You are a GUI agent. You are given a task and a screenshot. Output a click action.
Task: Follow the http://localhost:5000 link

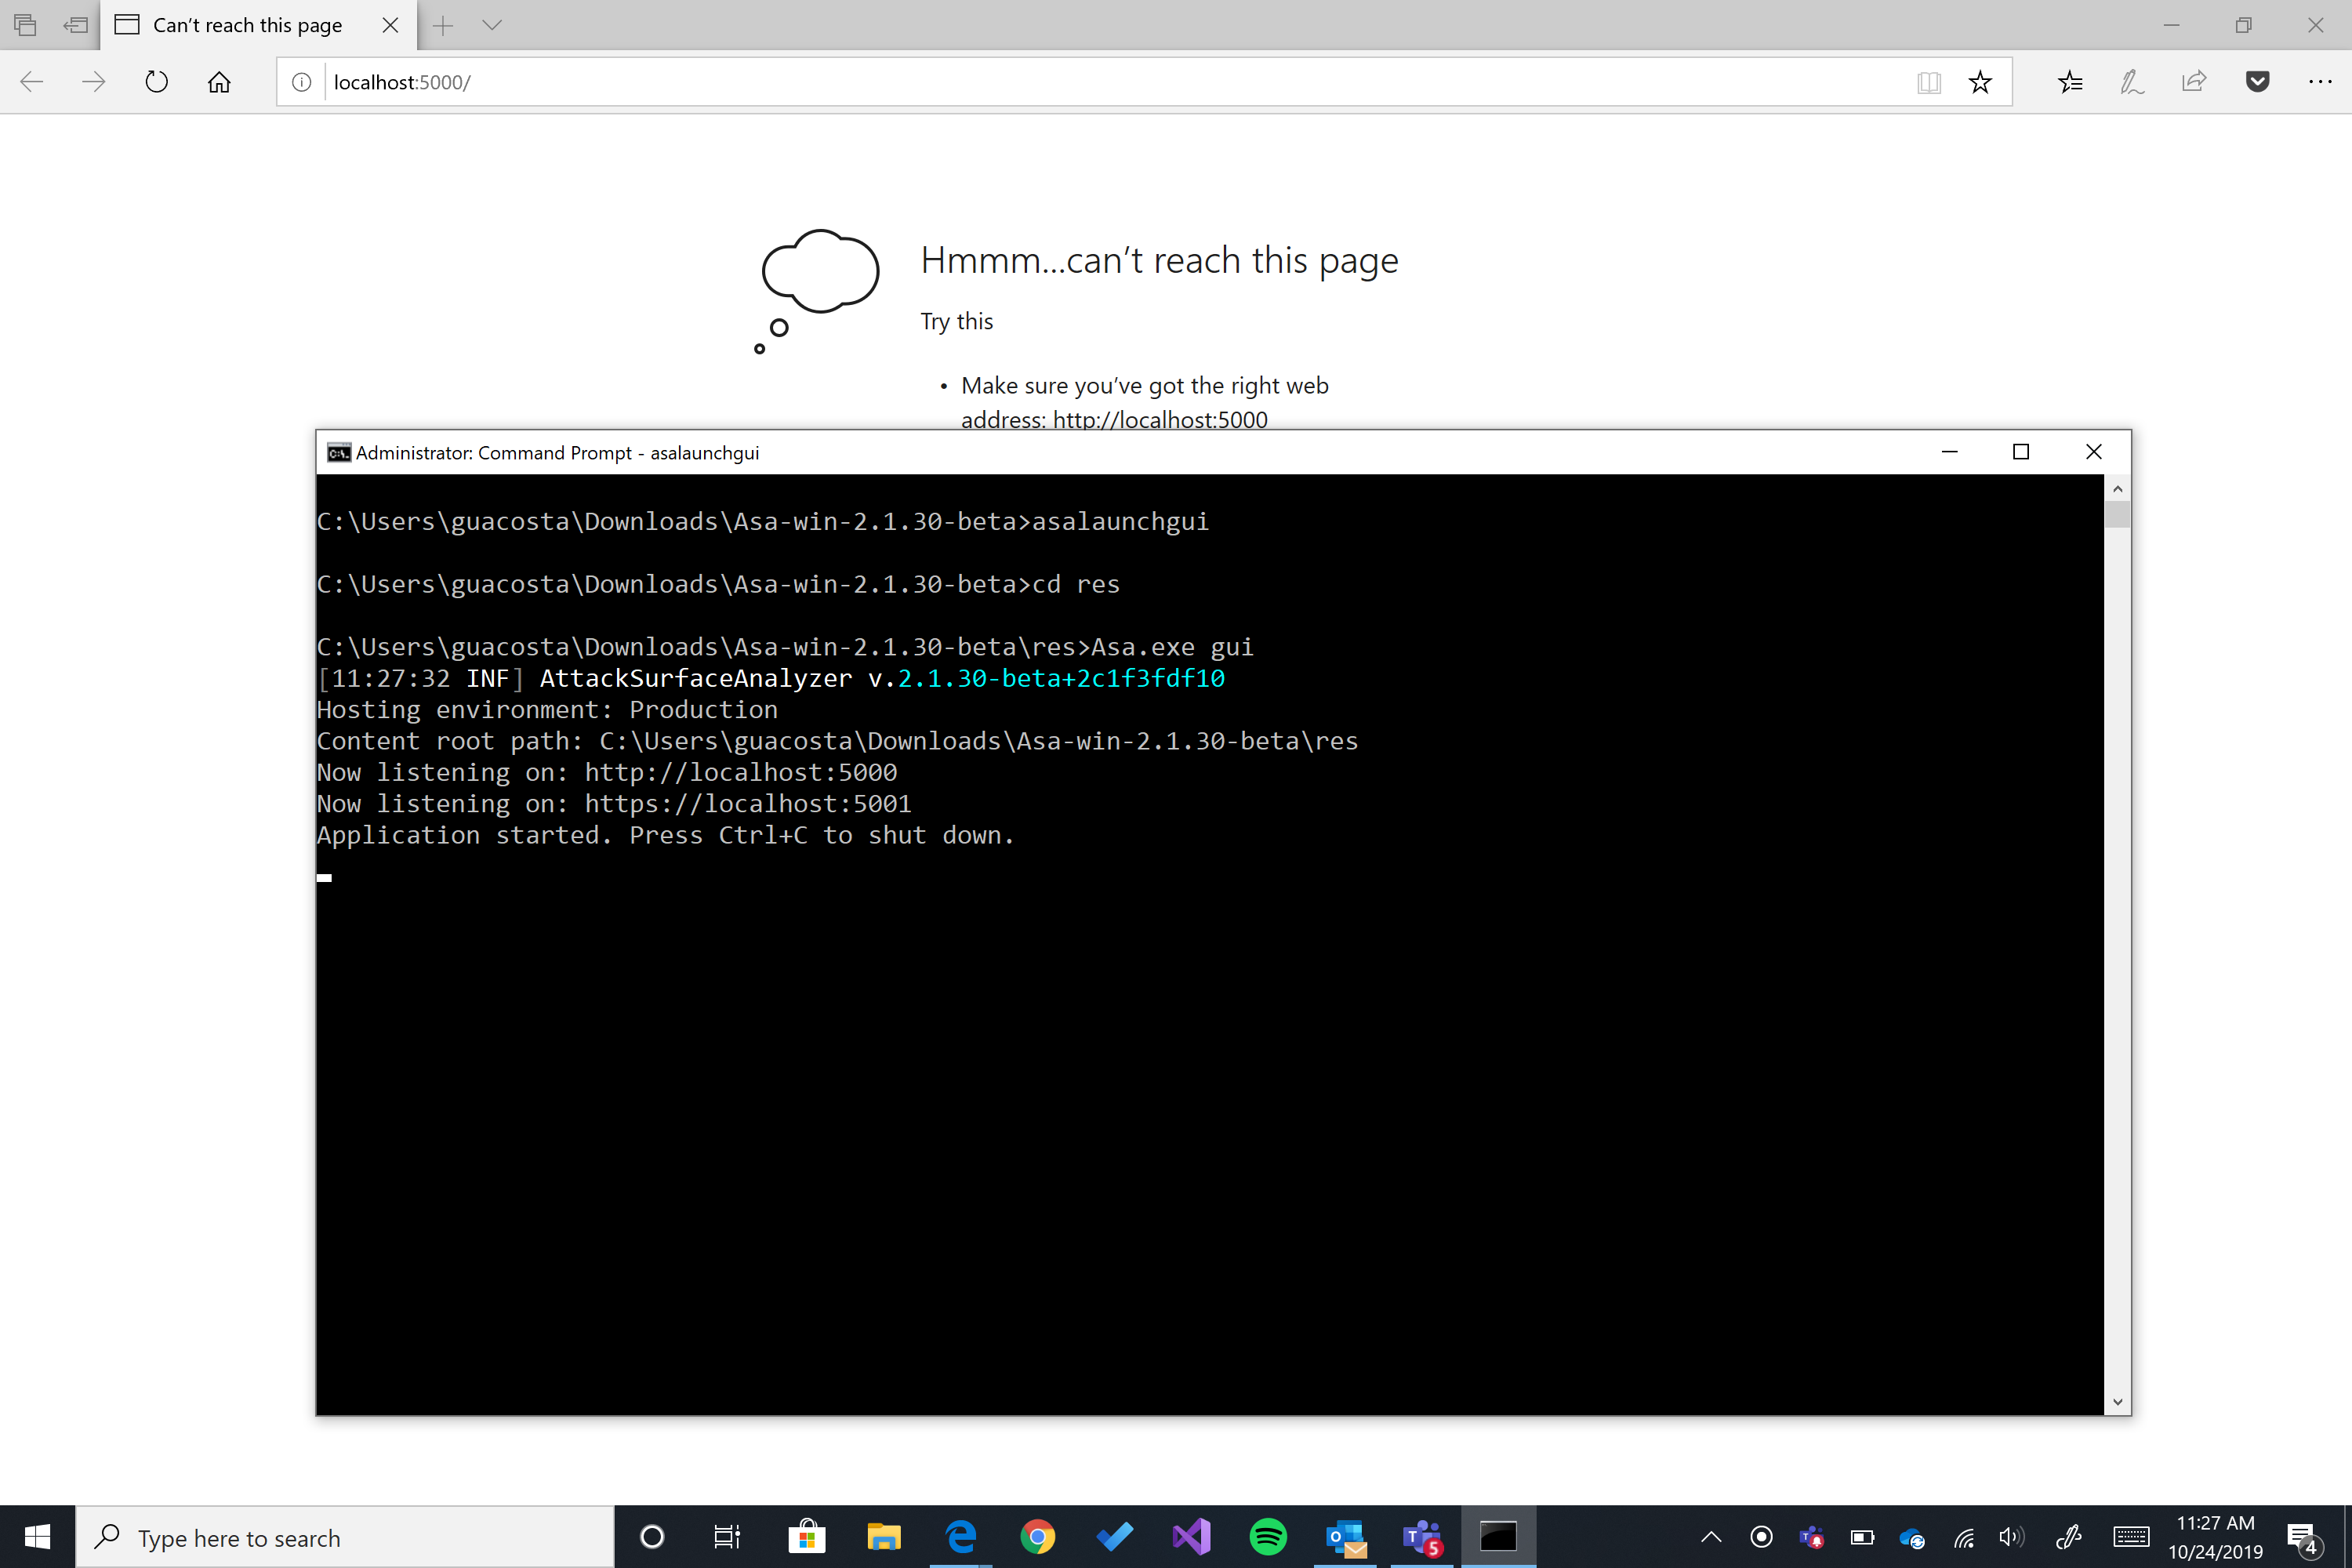click(x=1159, y=419)
